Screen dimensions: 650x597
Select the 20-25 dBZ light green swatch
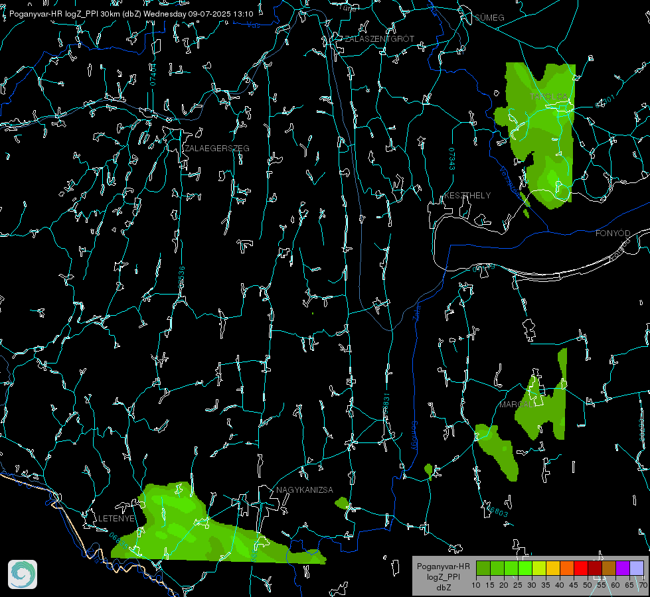(x=511, y=568)
